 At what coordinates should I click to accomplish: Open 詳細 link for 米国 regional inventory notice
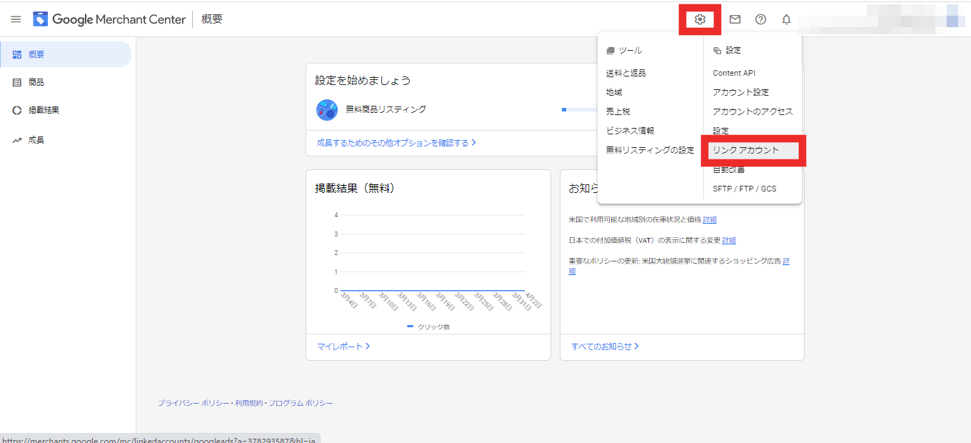710,219
